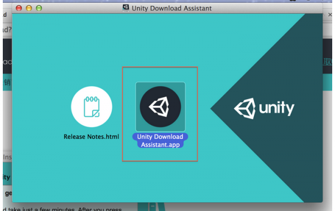Zoom the window with the green button
The height and width of the screenshot is (211, 335).
point(39,8)
